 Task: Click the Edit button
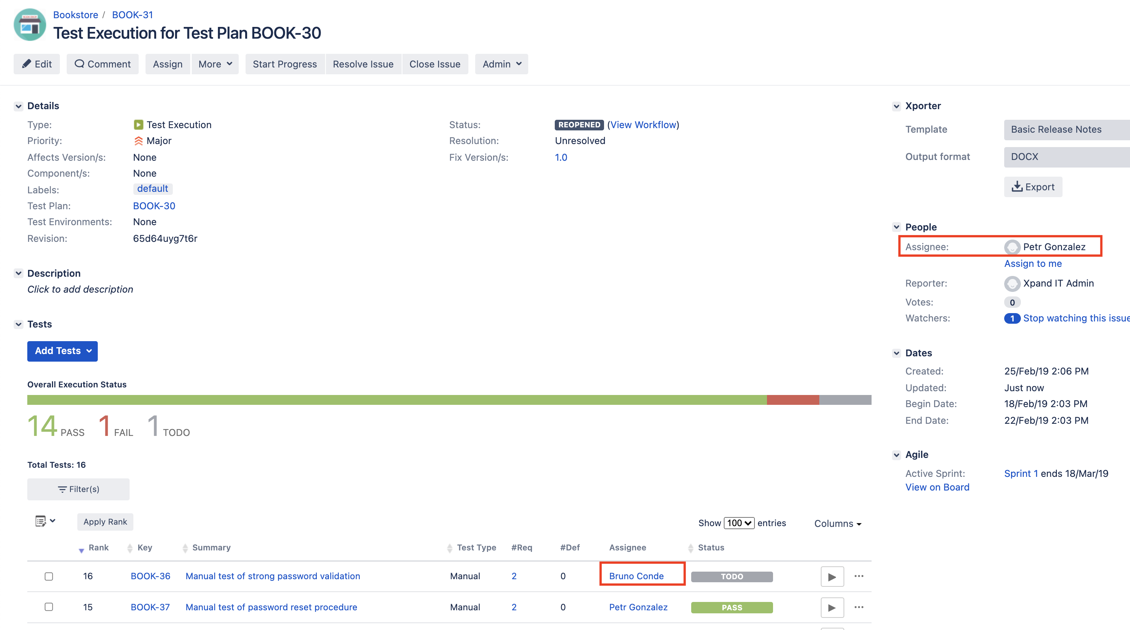37,64
